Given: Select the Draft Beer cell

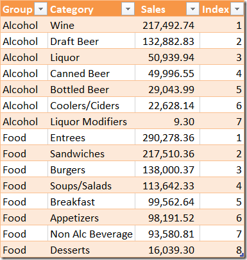Looking at the screenshot, I should pos(91,41).
